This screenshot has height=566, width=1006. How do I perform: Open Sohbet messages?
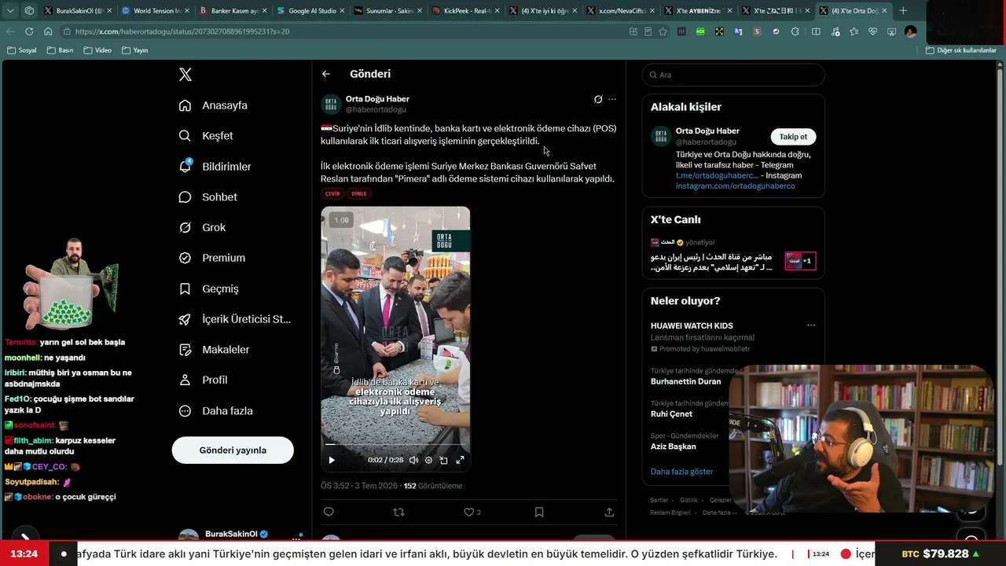point(207,197)
